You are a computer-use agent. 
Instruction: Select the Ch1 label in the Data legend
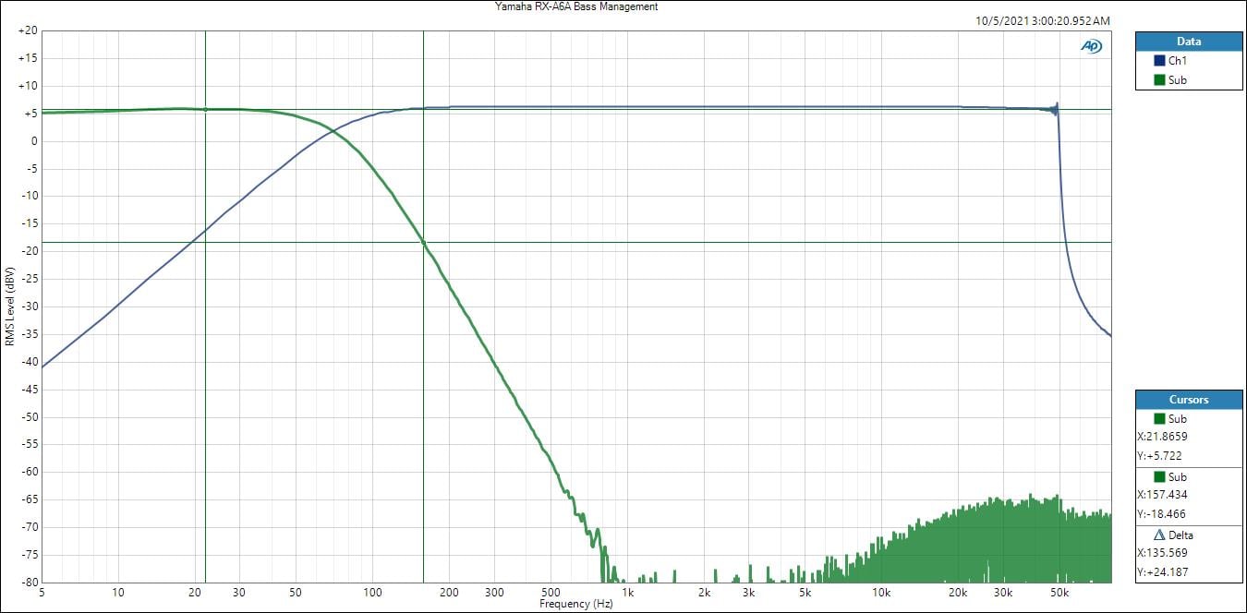point(1177,61)
